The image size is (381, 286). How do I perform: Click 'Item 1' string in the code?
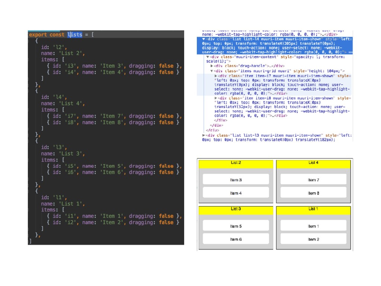coord(113,216)
